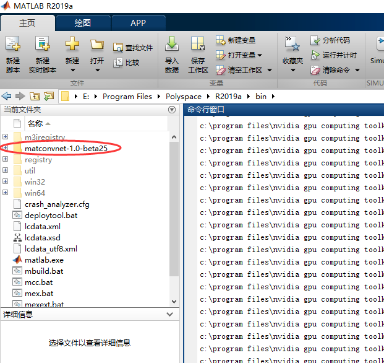Click Open Variable (打开变量) icon
384x363 pixels.
tap(220, 55)
